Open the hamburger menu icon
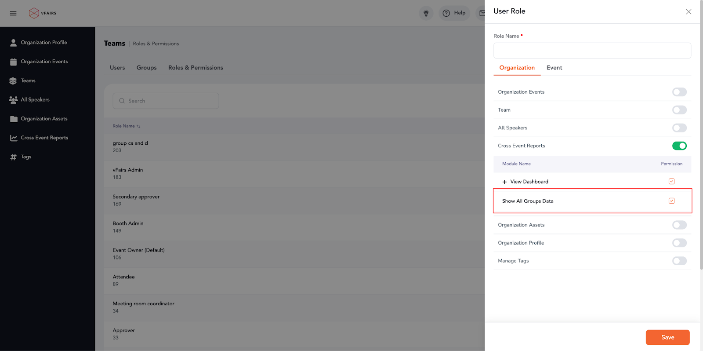 pos(13,13)
